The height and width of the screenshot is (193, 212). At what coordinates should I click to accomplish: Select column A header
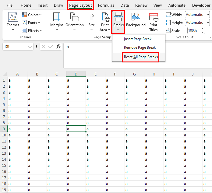point(17,74)
